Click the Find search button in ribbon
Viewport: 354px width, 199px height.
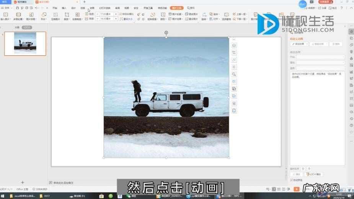pyautogui.click(x=191, y=8)
